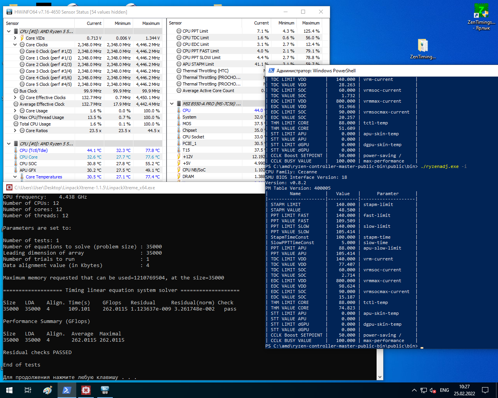Click the Bus Clock sensor icon
This screenshot has width=498, height=398.
point(16,91)
